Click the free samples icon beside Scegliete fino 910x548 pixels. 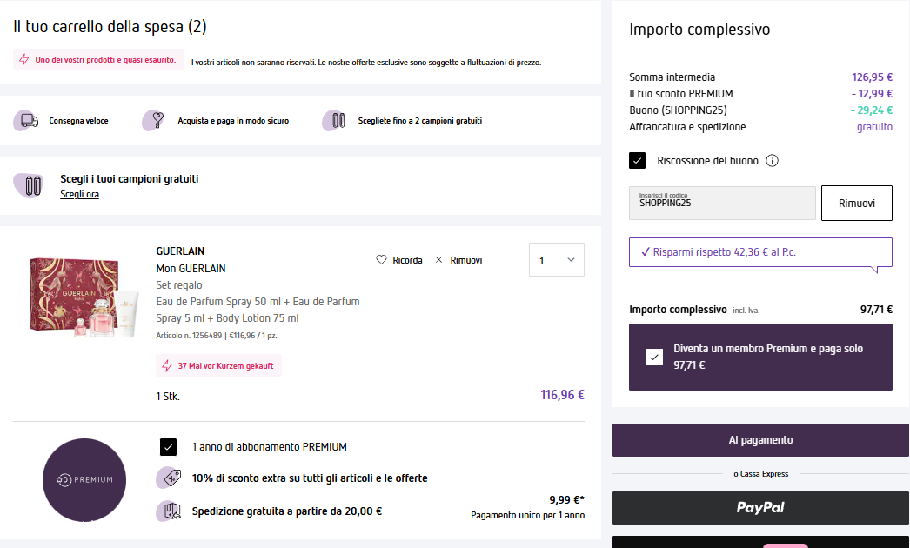pyautogui.click(x=335, y=121)
